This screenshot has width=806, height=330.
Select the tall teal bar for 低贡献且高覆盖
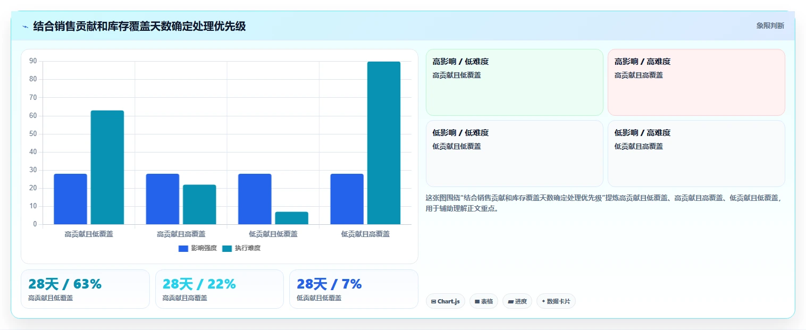coord(384,143)
